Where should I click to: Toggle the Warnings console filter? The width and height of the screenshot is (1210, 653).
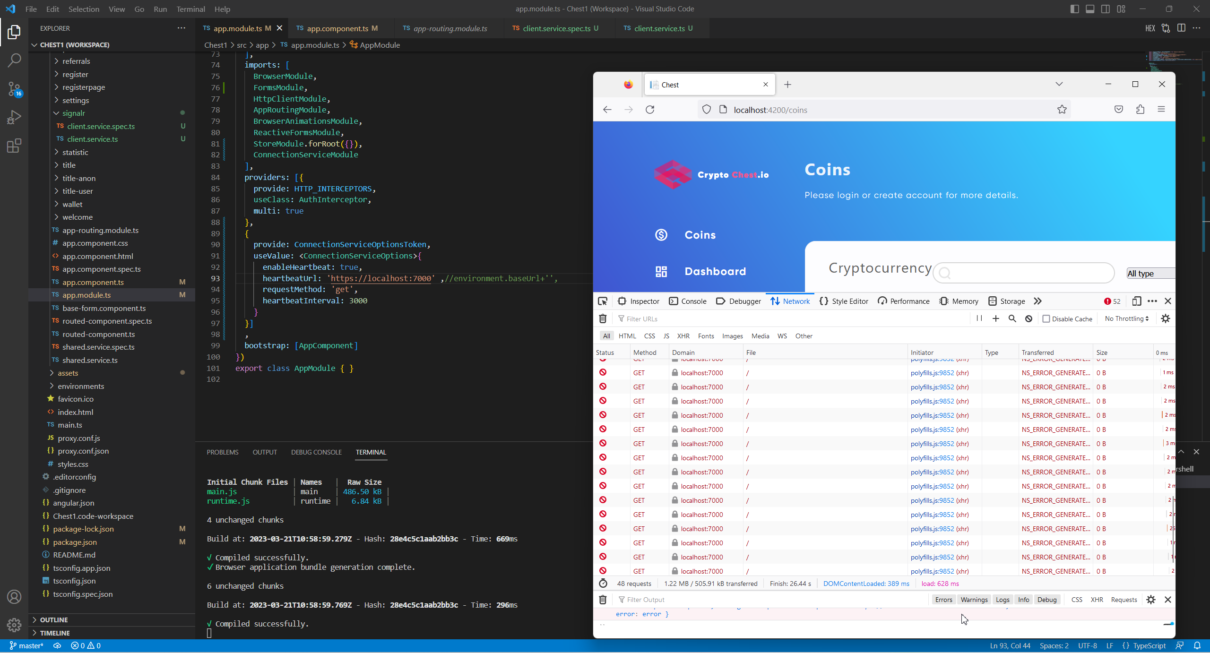tap(974, 600)
